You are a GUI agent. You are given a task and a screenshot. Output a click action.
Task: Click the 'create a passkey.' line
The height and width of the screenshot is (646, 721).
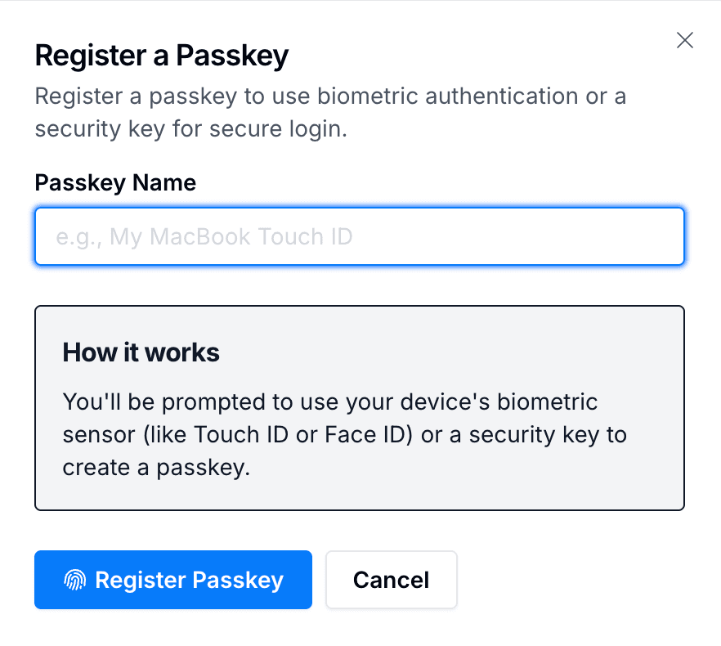tap(155, 467)
